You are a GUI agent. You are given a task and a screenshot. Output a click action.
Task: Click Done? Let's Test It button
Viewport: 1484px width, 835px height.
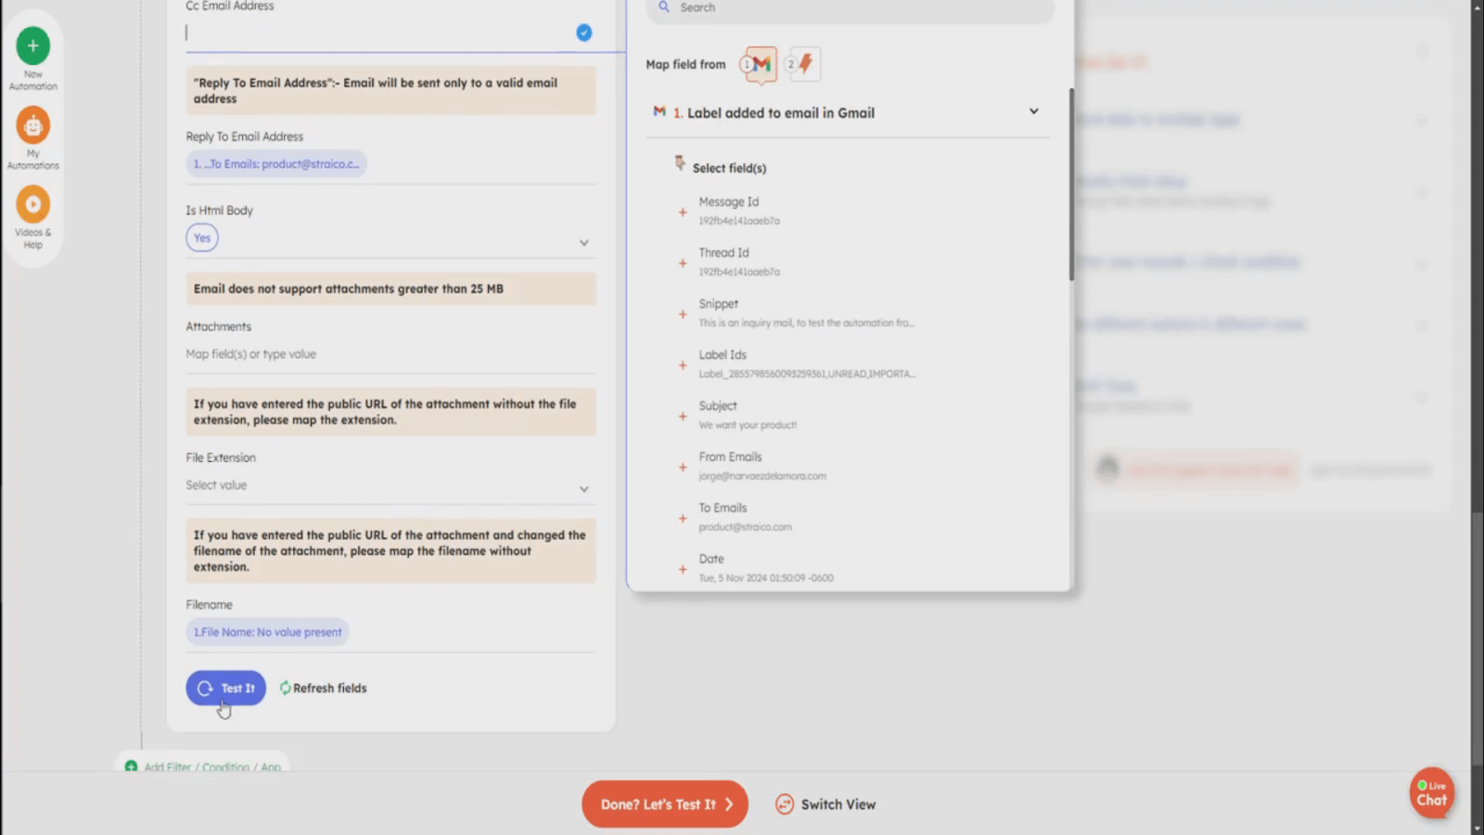pos(664,804)
